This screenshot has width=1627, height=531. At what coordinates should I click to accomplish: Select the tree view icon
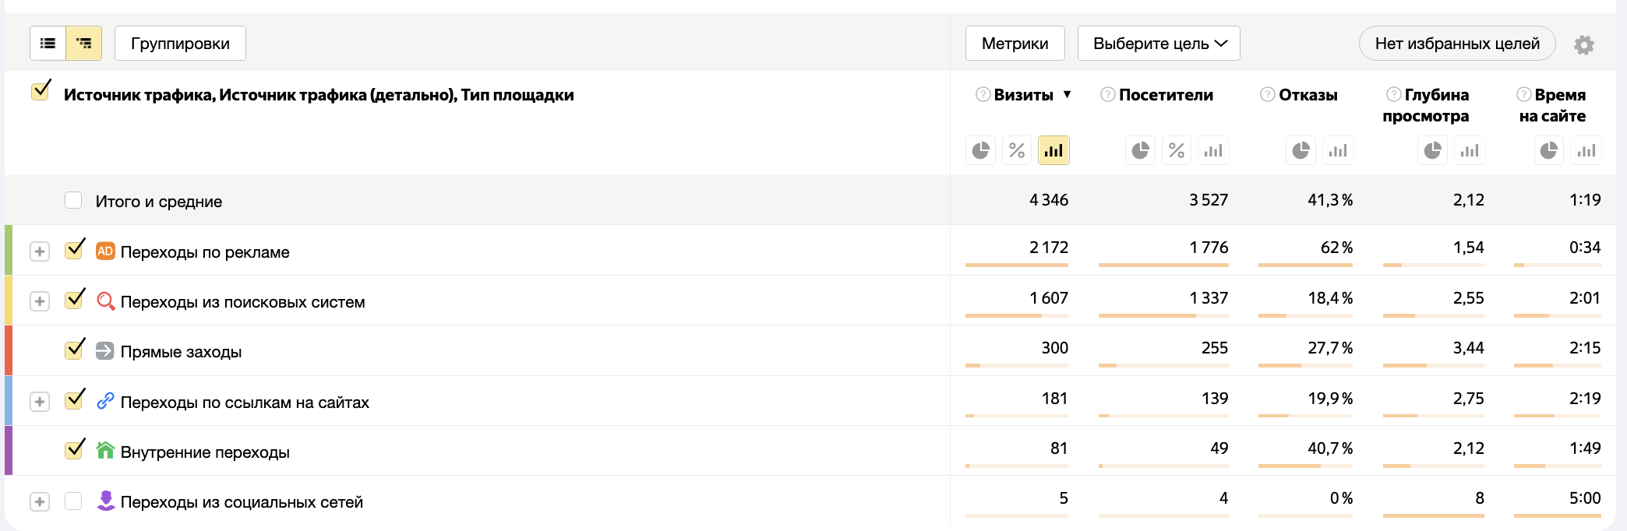(x=84, y=44)
